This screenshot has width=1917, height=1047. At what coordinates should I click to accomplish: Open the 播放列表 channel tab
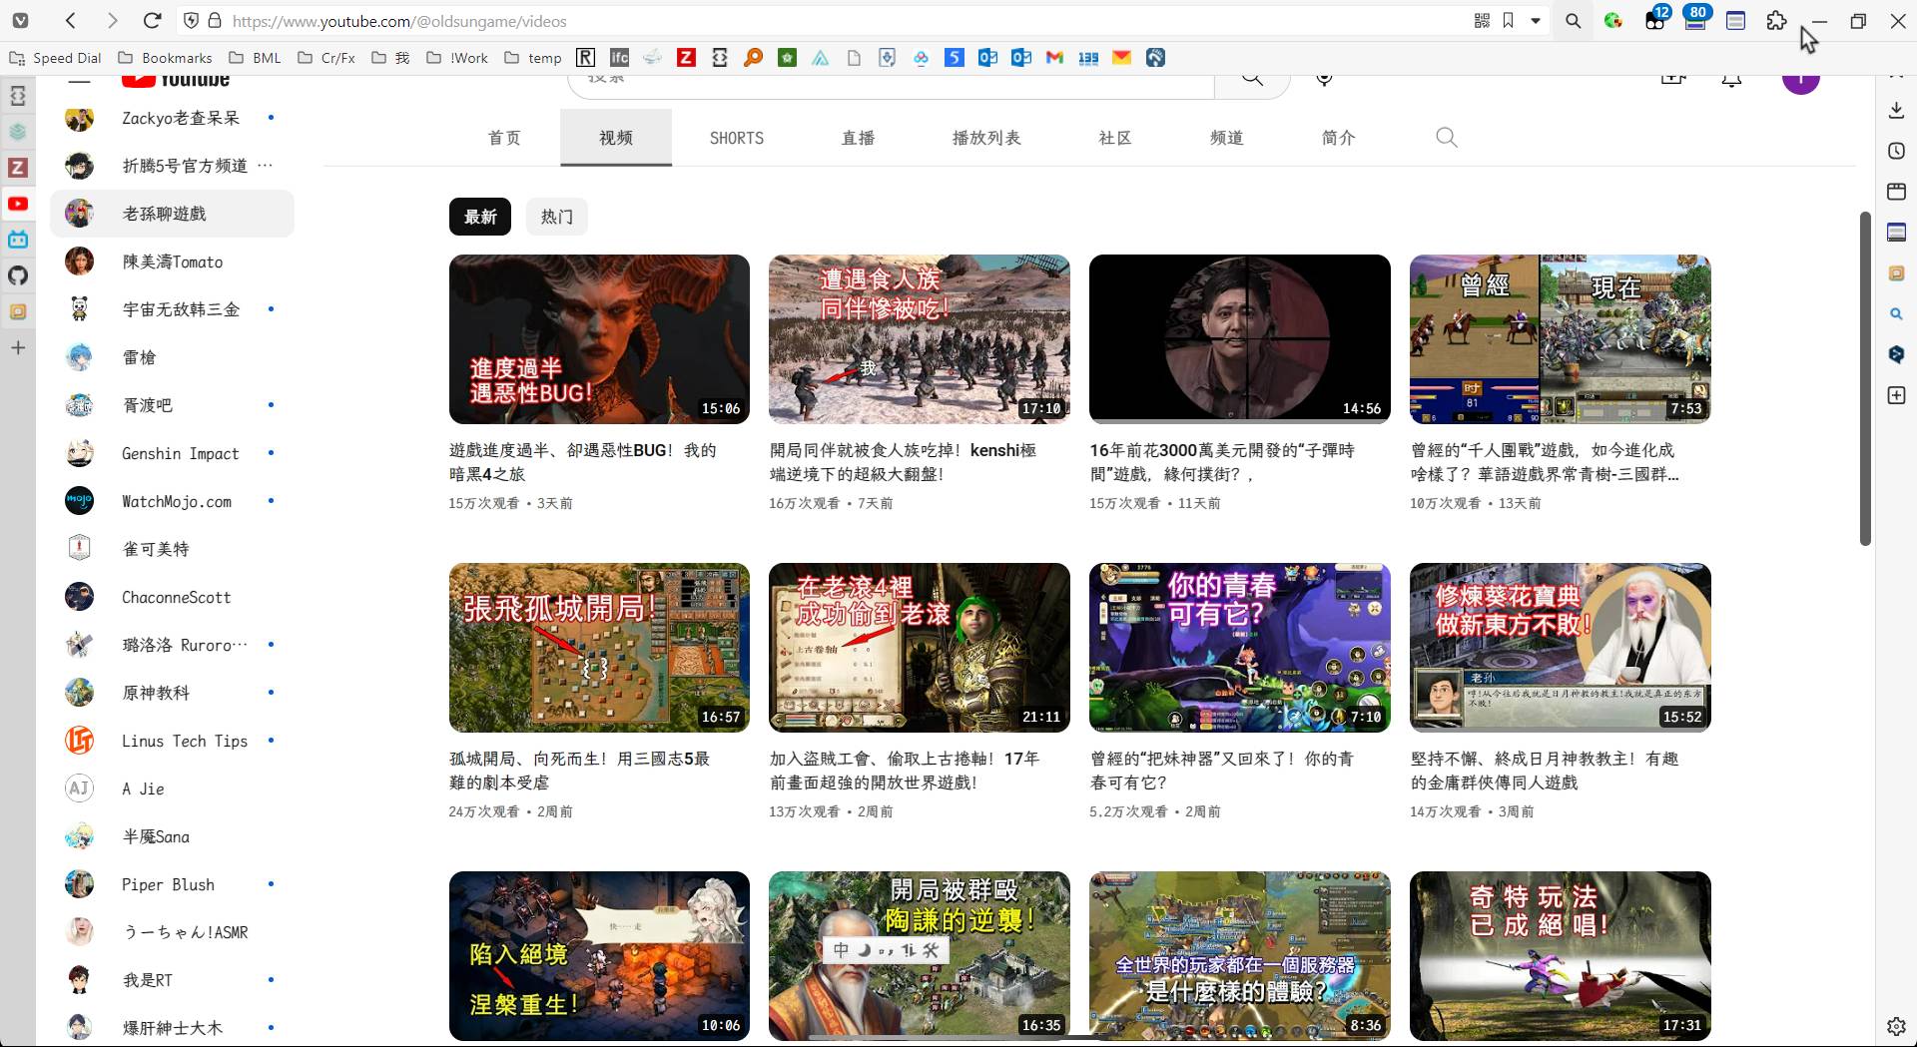985,138
